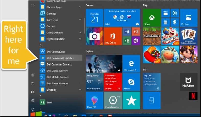The height and width of the screenshot is (117, 201).
Task: Open the teal star tile
Action: (x=131, y=100)
